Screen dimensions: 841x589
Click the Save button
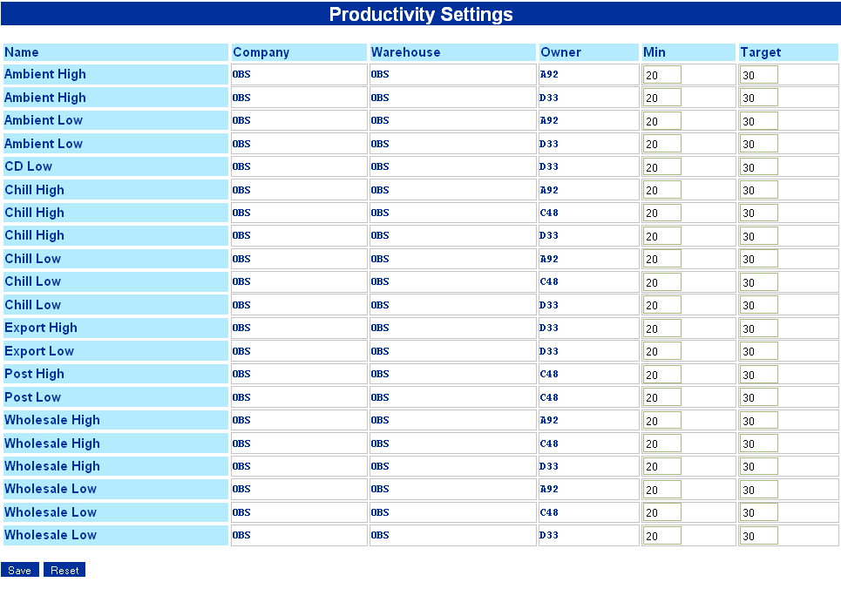[x=20, y=570]
